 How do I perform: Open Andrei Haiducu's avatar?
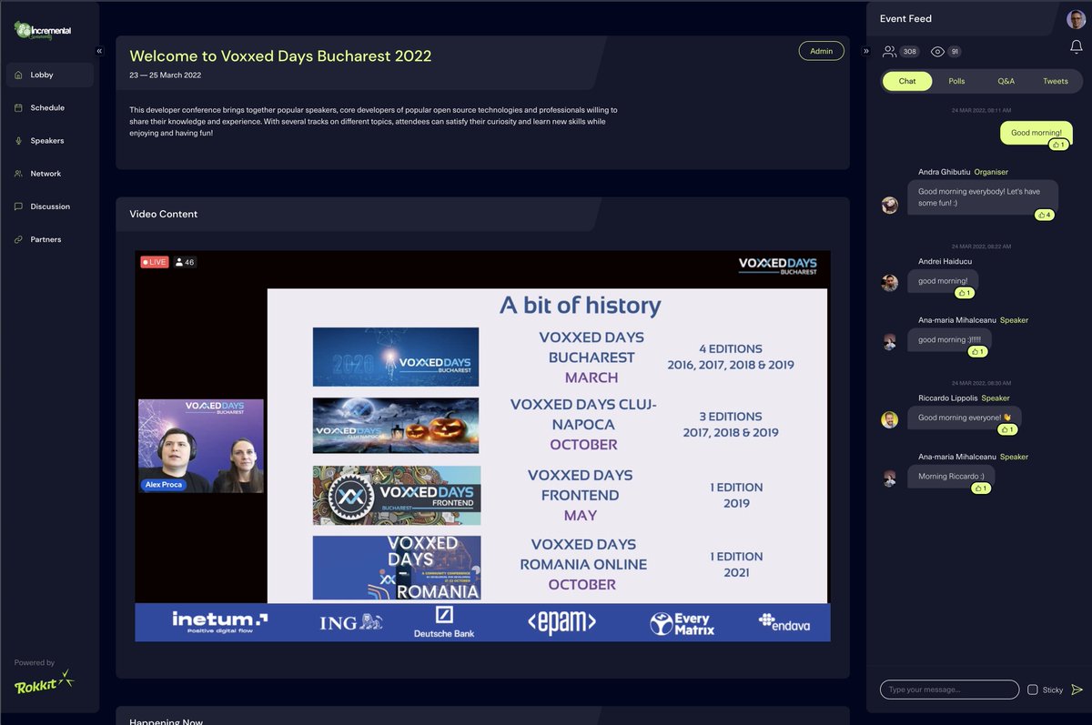coord(890,283)
